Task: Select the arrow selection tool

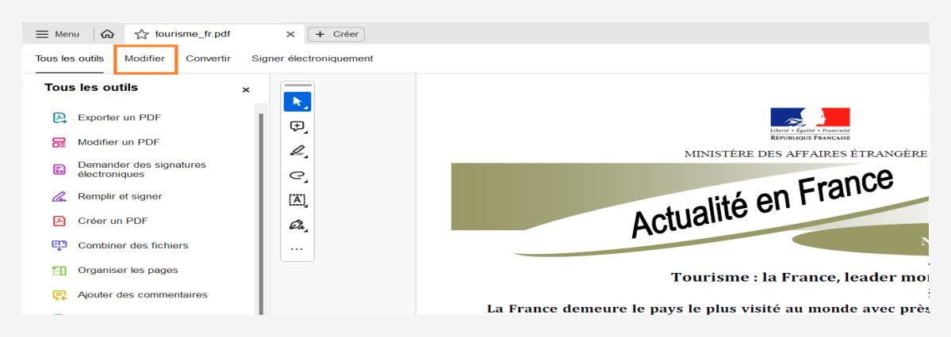Action: (x=297, y=101)
